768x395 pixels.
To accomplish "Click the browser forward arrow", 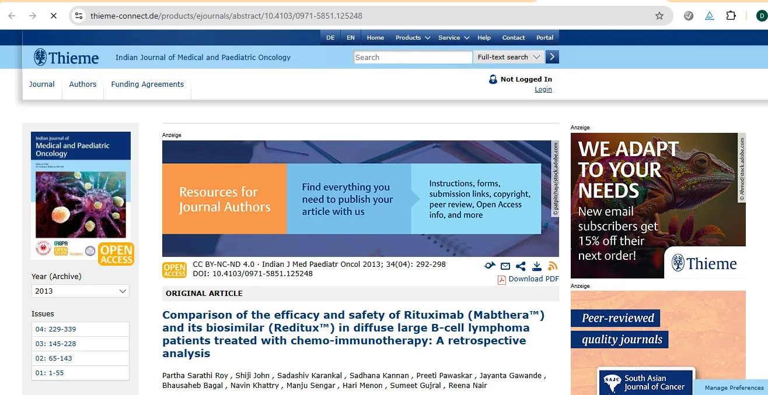I will [33, 16].
